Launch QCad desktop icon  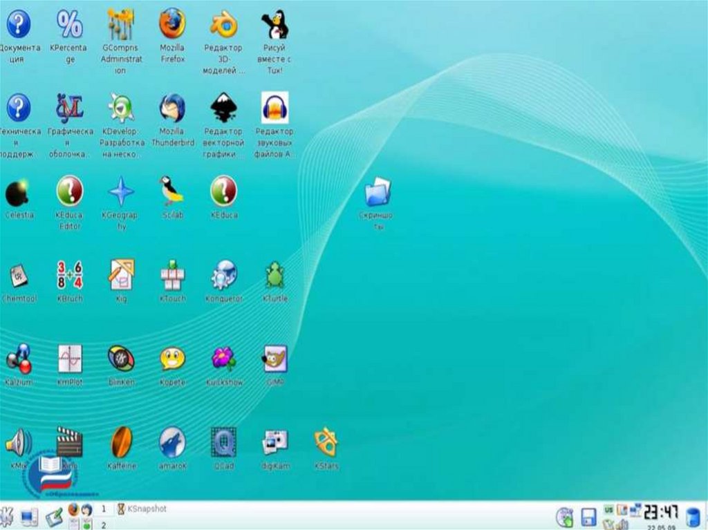223,442
